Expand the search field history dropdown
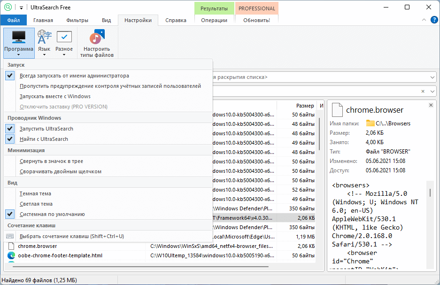 [x=432, y=91]
